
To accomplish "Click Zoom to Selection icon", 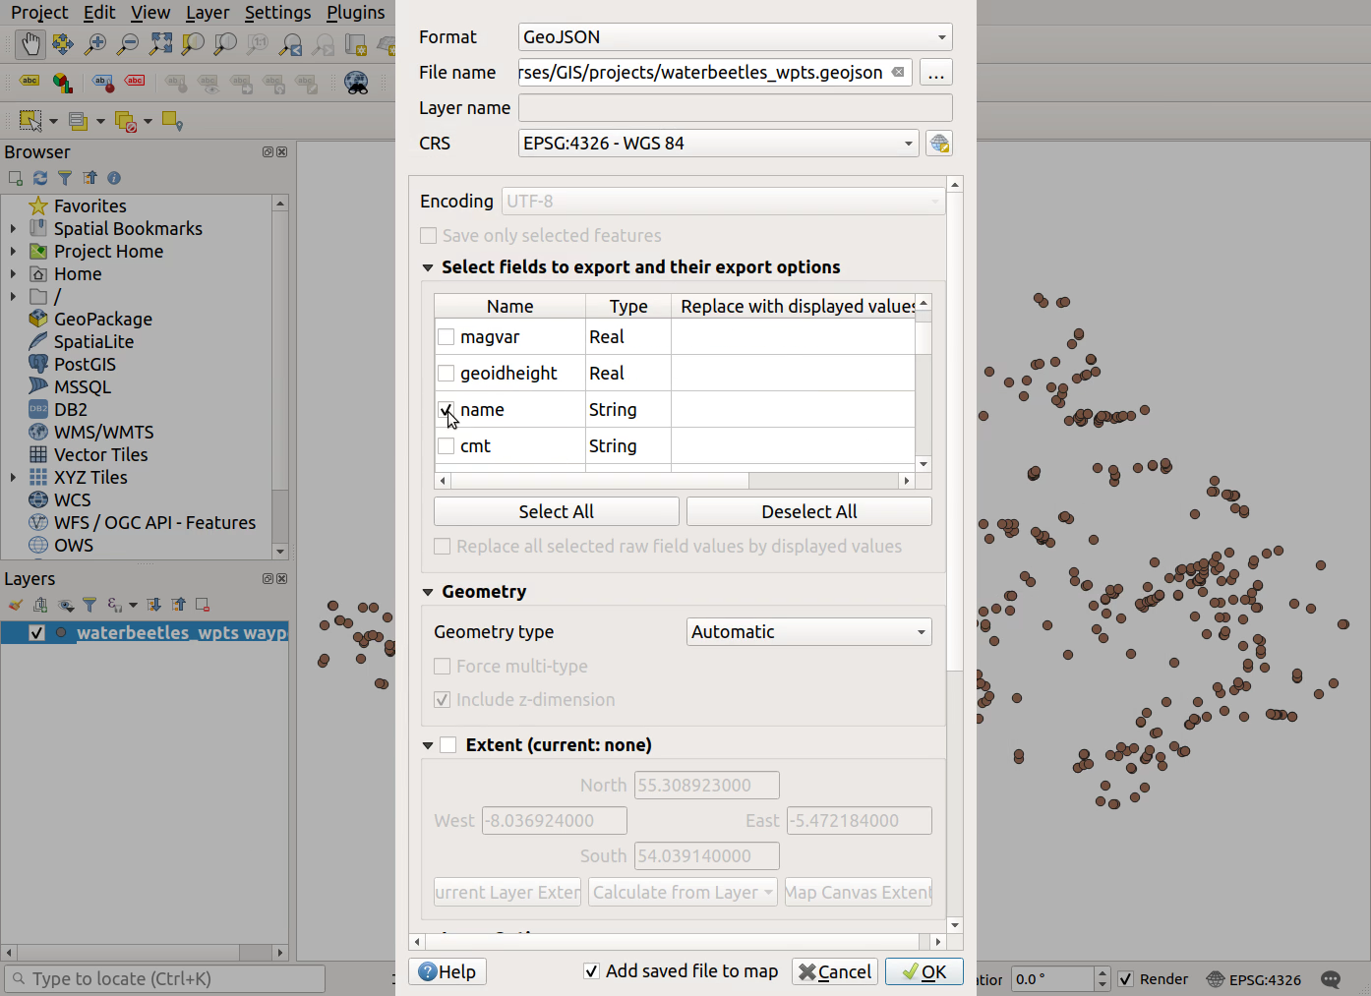I will pyautogui.click(x=193, y=44).
